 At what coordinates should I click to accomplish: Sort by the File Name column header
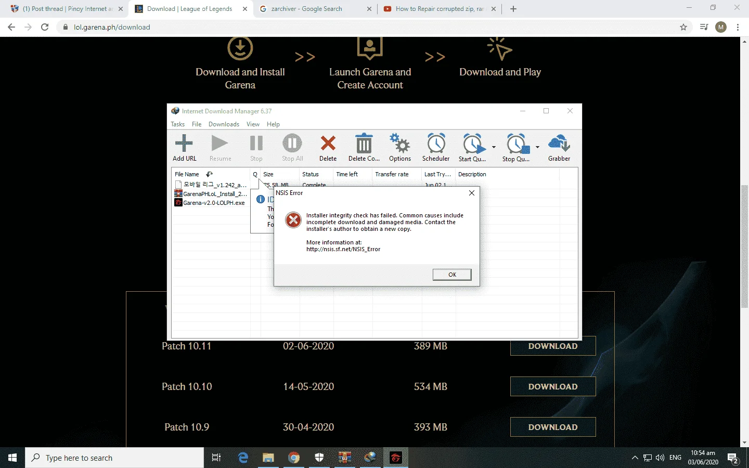211,174
